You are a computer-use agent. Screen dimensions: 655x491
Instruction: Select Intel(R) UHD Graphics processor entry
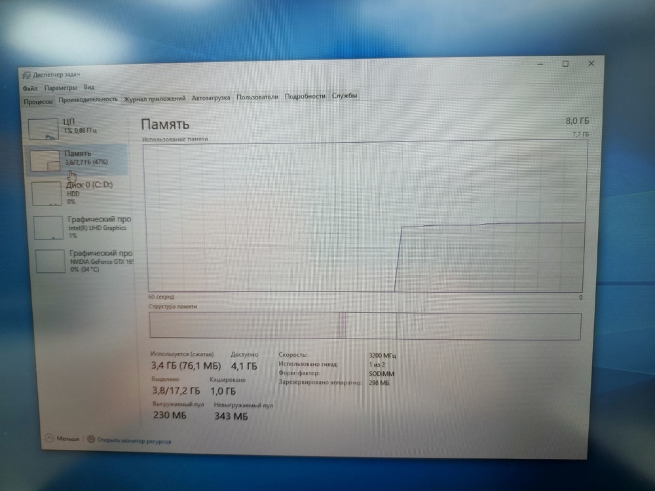point(83,227)
